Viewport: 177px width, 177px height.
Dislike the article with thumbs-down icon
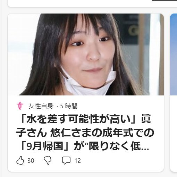48,160
